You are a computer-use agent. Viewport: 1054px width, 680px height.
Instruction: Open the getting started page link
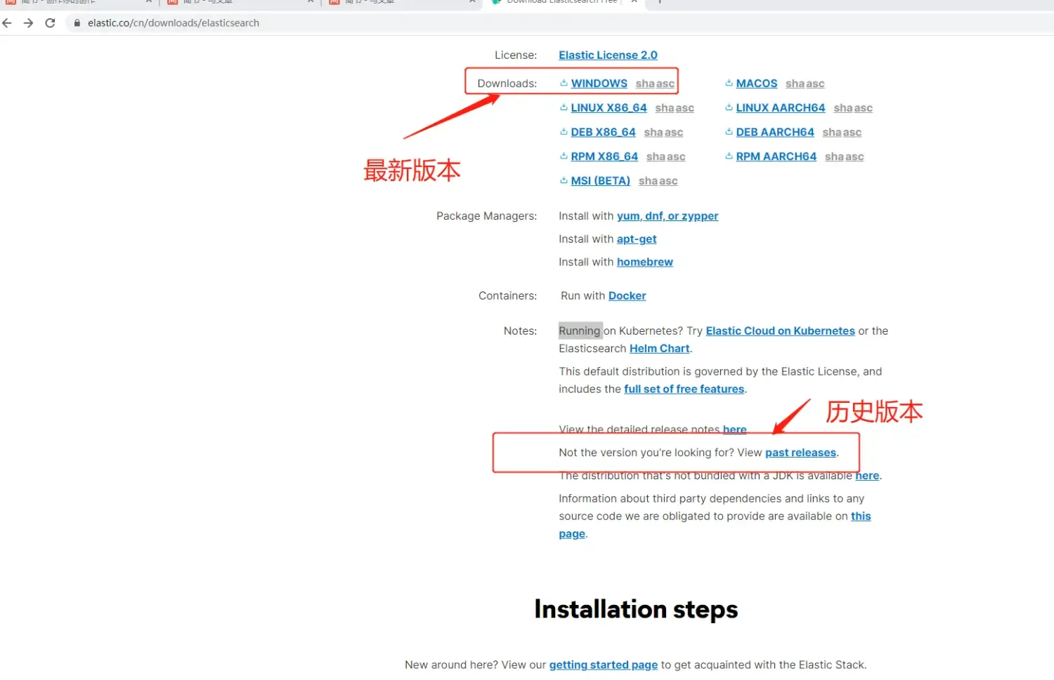tap(603, 665)
